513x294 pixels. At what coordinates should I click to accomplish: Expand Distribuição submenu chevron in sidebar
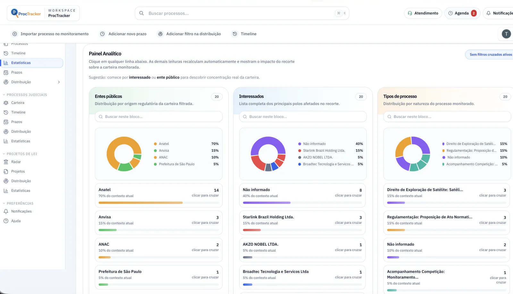[x=59, y=82]
